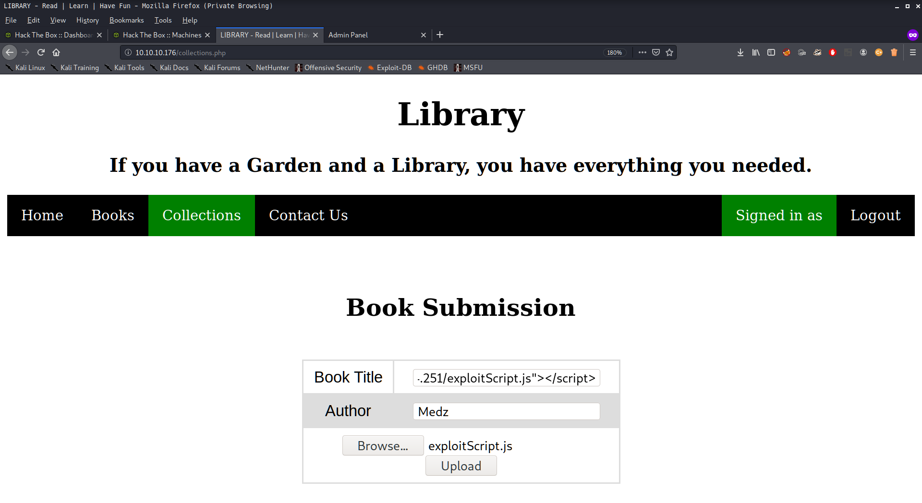Click the Author field containing Medz
This screenshot has height=503, width=922.
pos(506,411)
